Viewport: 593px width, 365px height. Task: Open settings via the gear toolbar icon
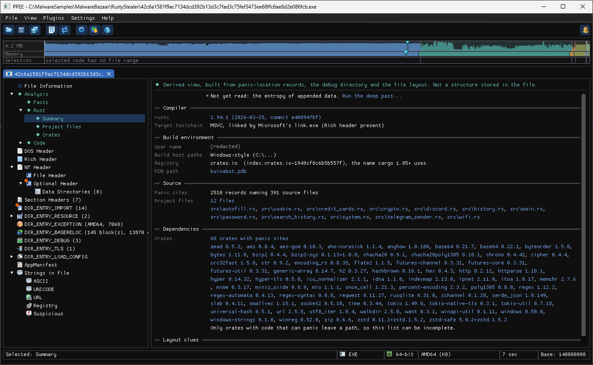[81, 30]
